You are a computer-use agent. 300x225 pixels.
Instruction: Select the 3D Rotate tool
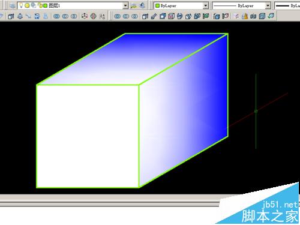94,16
